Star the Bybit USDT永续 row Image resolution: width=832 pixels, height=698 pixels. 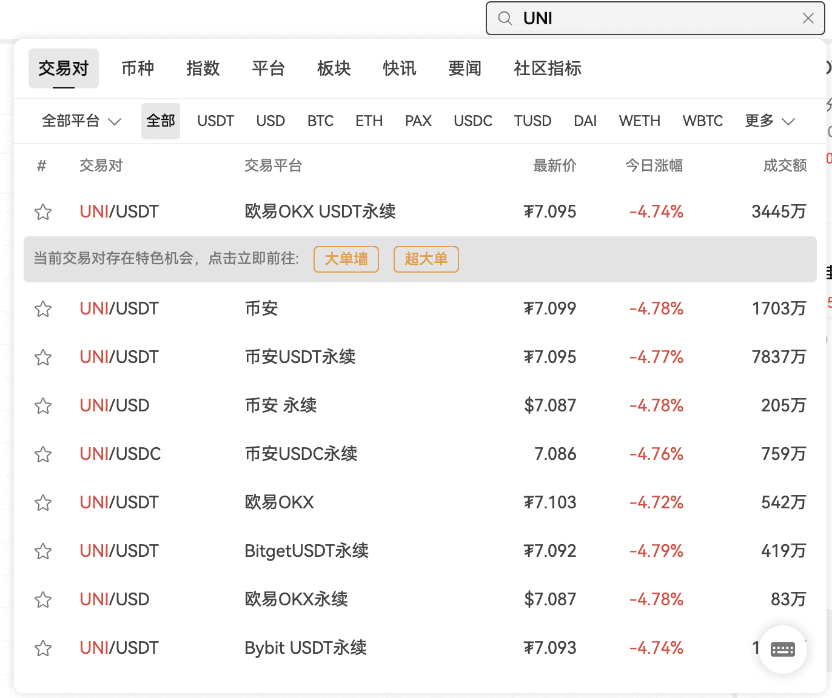tap(43, 648)
